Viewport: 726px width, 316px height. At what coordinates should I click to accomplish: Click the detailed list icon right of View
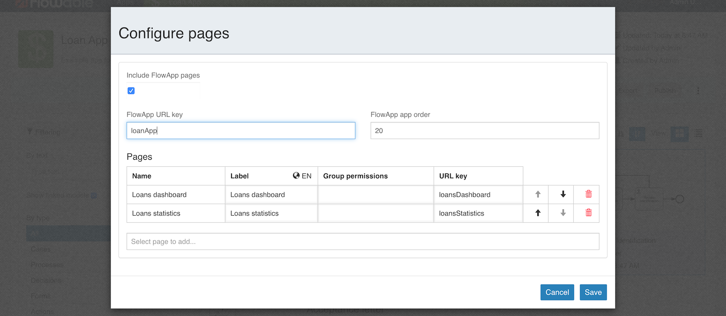698,134
